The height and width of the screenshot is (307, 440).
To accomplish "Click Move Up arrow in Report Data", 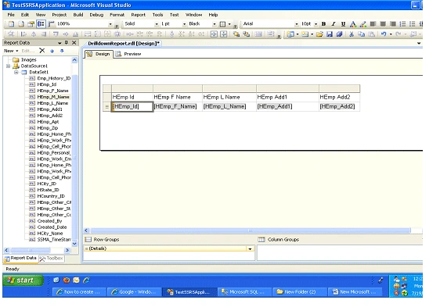I will coord(52,51).
